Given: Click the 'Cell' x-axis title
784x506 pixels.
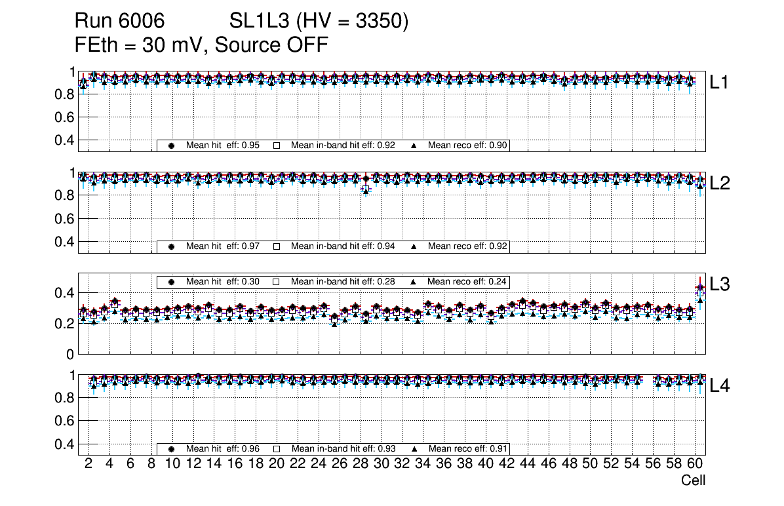Looking at the screenshot, I should click(693, 480).
